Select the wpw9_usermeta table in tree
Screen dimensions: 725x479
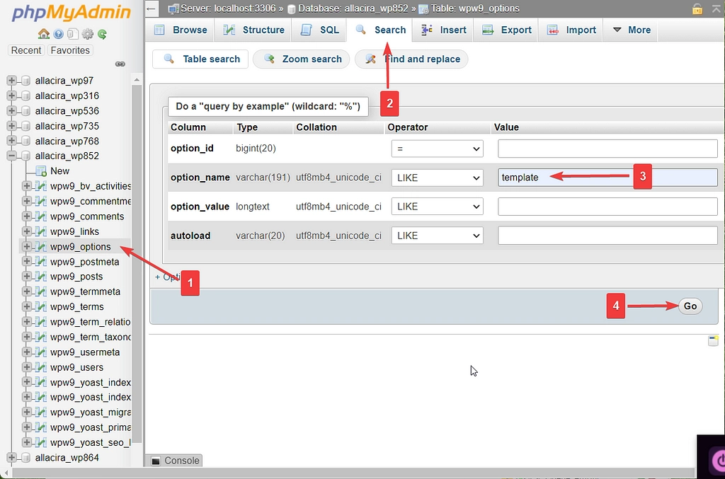pyautogui.click(x=85, y=352)
